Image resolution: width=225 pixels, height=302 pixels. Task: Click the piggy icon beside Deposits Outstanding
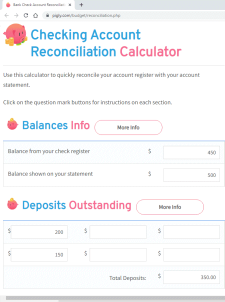pos(12,204)
